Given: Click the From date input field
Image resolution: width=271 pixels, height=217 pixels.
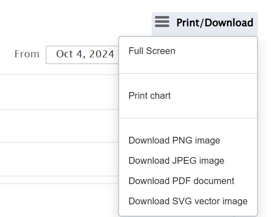Looking at the screenshot, I should [82, 55].
